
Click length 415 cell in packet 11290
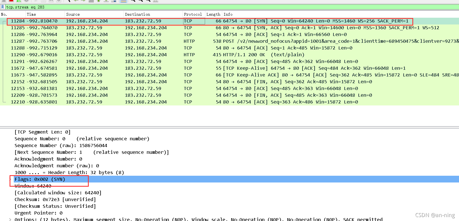217,55
